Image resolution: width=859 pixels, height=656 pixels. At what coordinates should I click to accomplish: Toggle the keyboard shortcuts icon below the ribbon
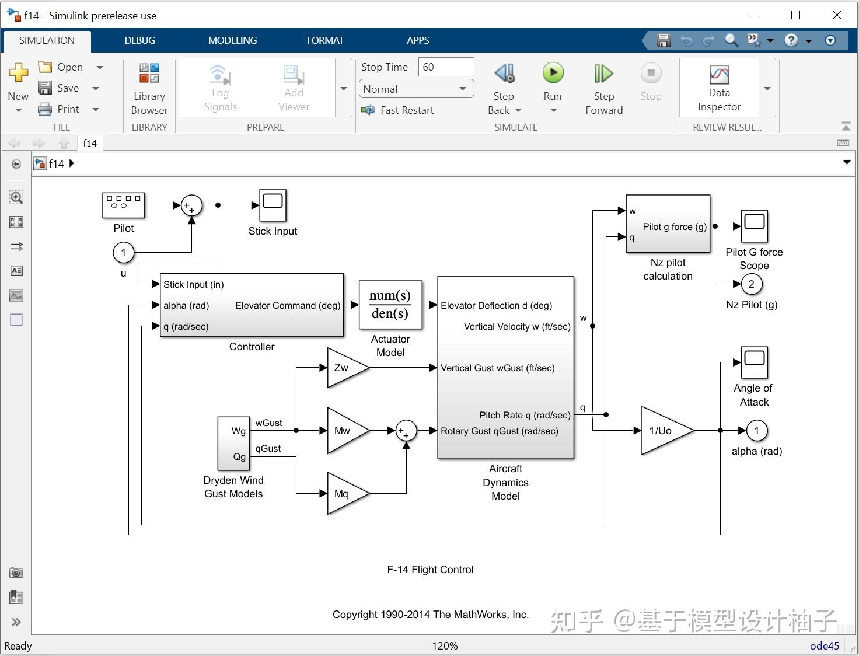coord(843,142)
